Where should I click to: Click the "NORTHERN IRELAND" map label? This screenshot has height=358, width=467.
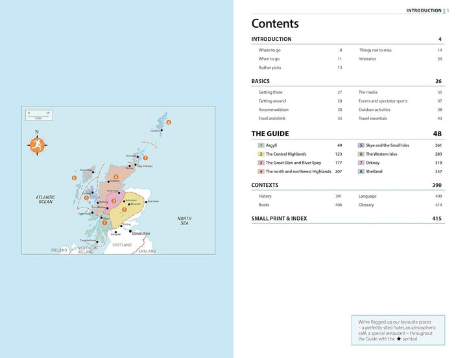pyautogui.click(x=88, y=250)
